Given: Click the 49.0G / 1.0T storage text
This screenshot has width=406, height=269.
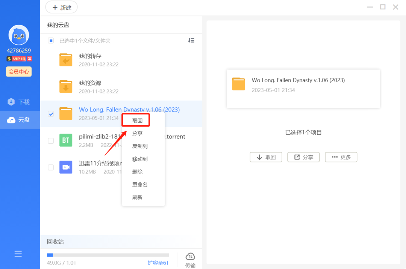Looking at the screenshot, I should (x=62, y=263).
